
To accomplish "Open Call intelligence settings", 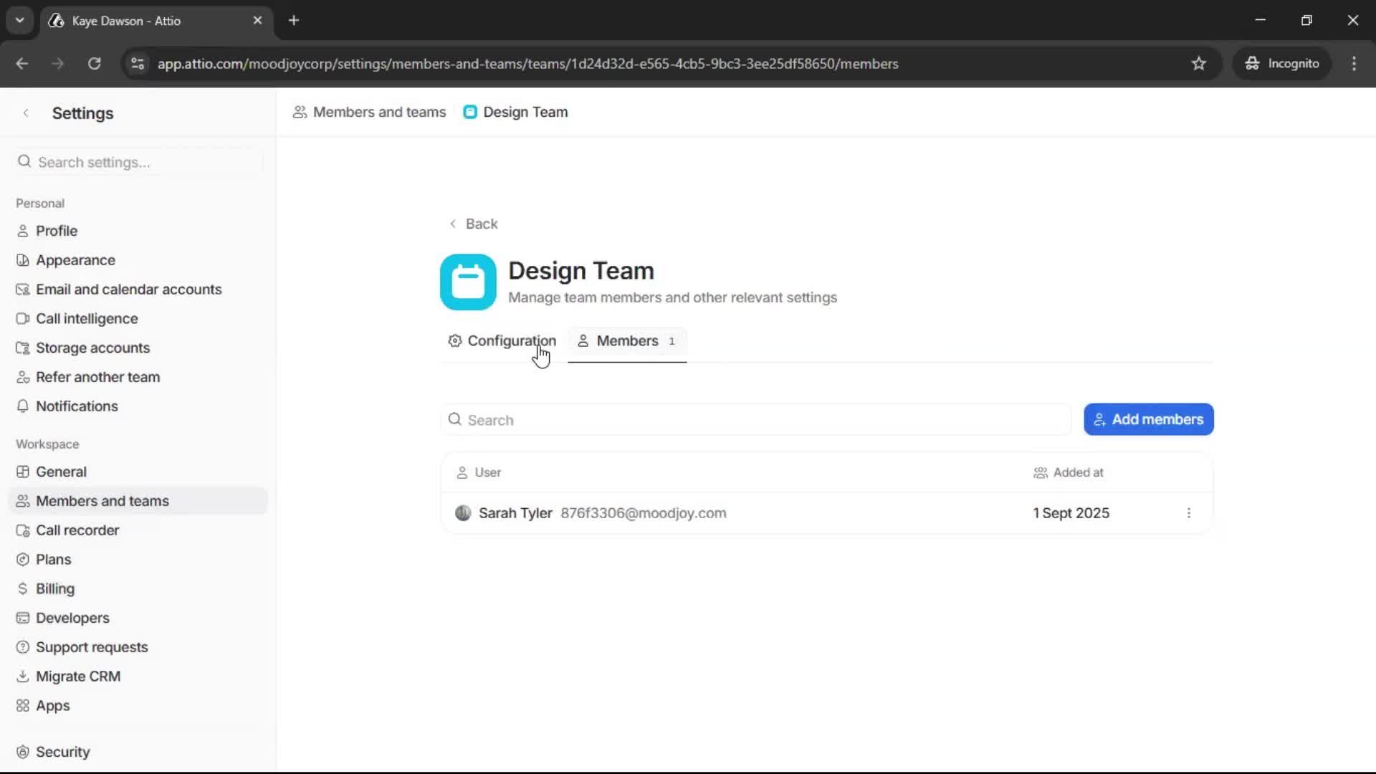I will pos(86,318).
